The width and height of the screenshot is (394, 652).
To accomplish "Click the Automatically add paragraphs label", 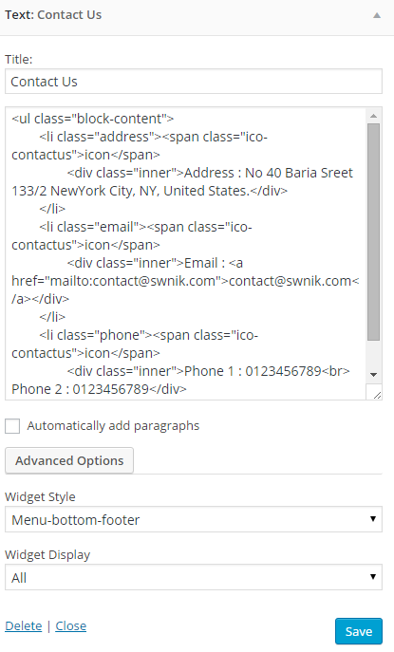I will (113, 426).
